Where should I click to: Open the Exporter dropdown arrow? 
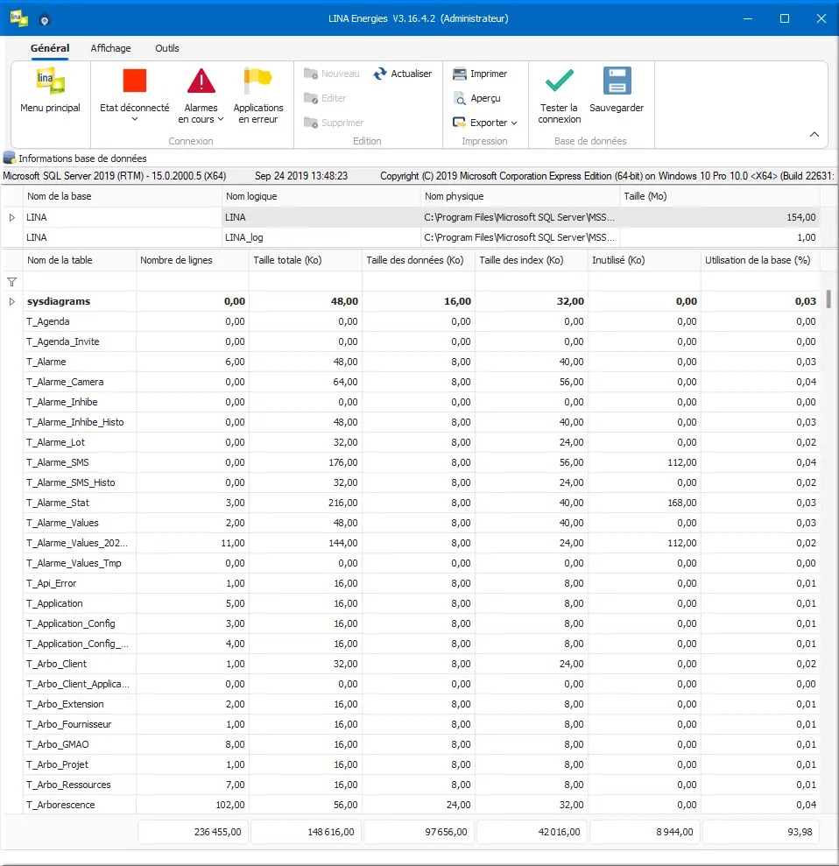click(x=514, y=123)
